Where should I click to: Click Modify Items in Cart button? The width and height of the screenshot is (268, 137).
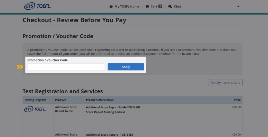click(x=225, y=83)
